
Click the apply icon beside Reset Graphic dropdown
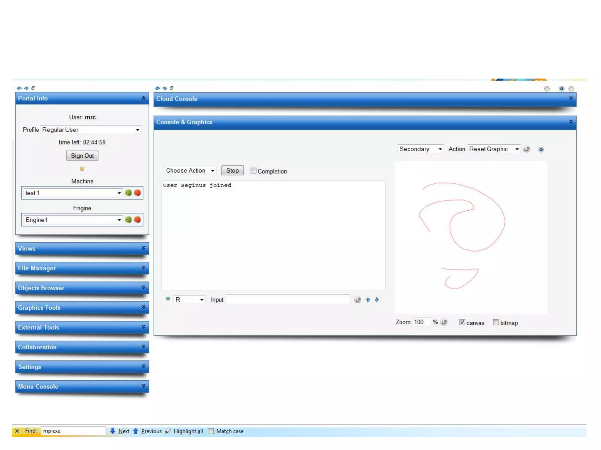[526, 149]
